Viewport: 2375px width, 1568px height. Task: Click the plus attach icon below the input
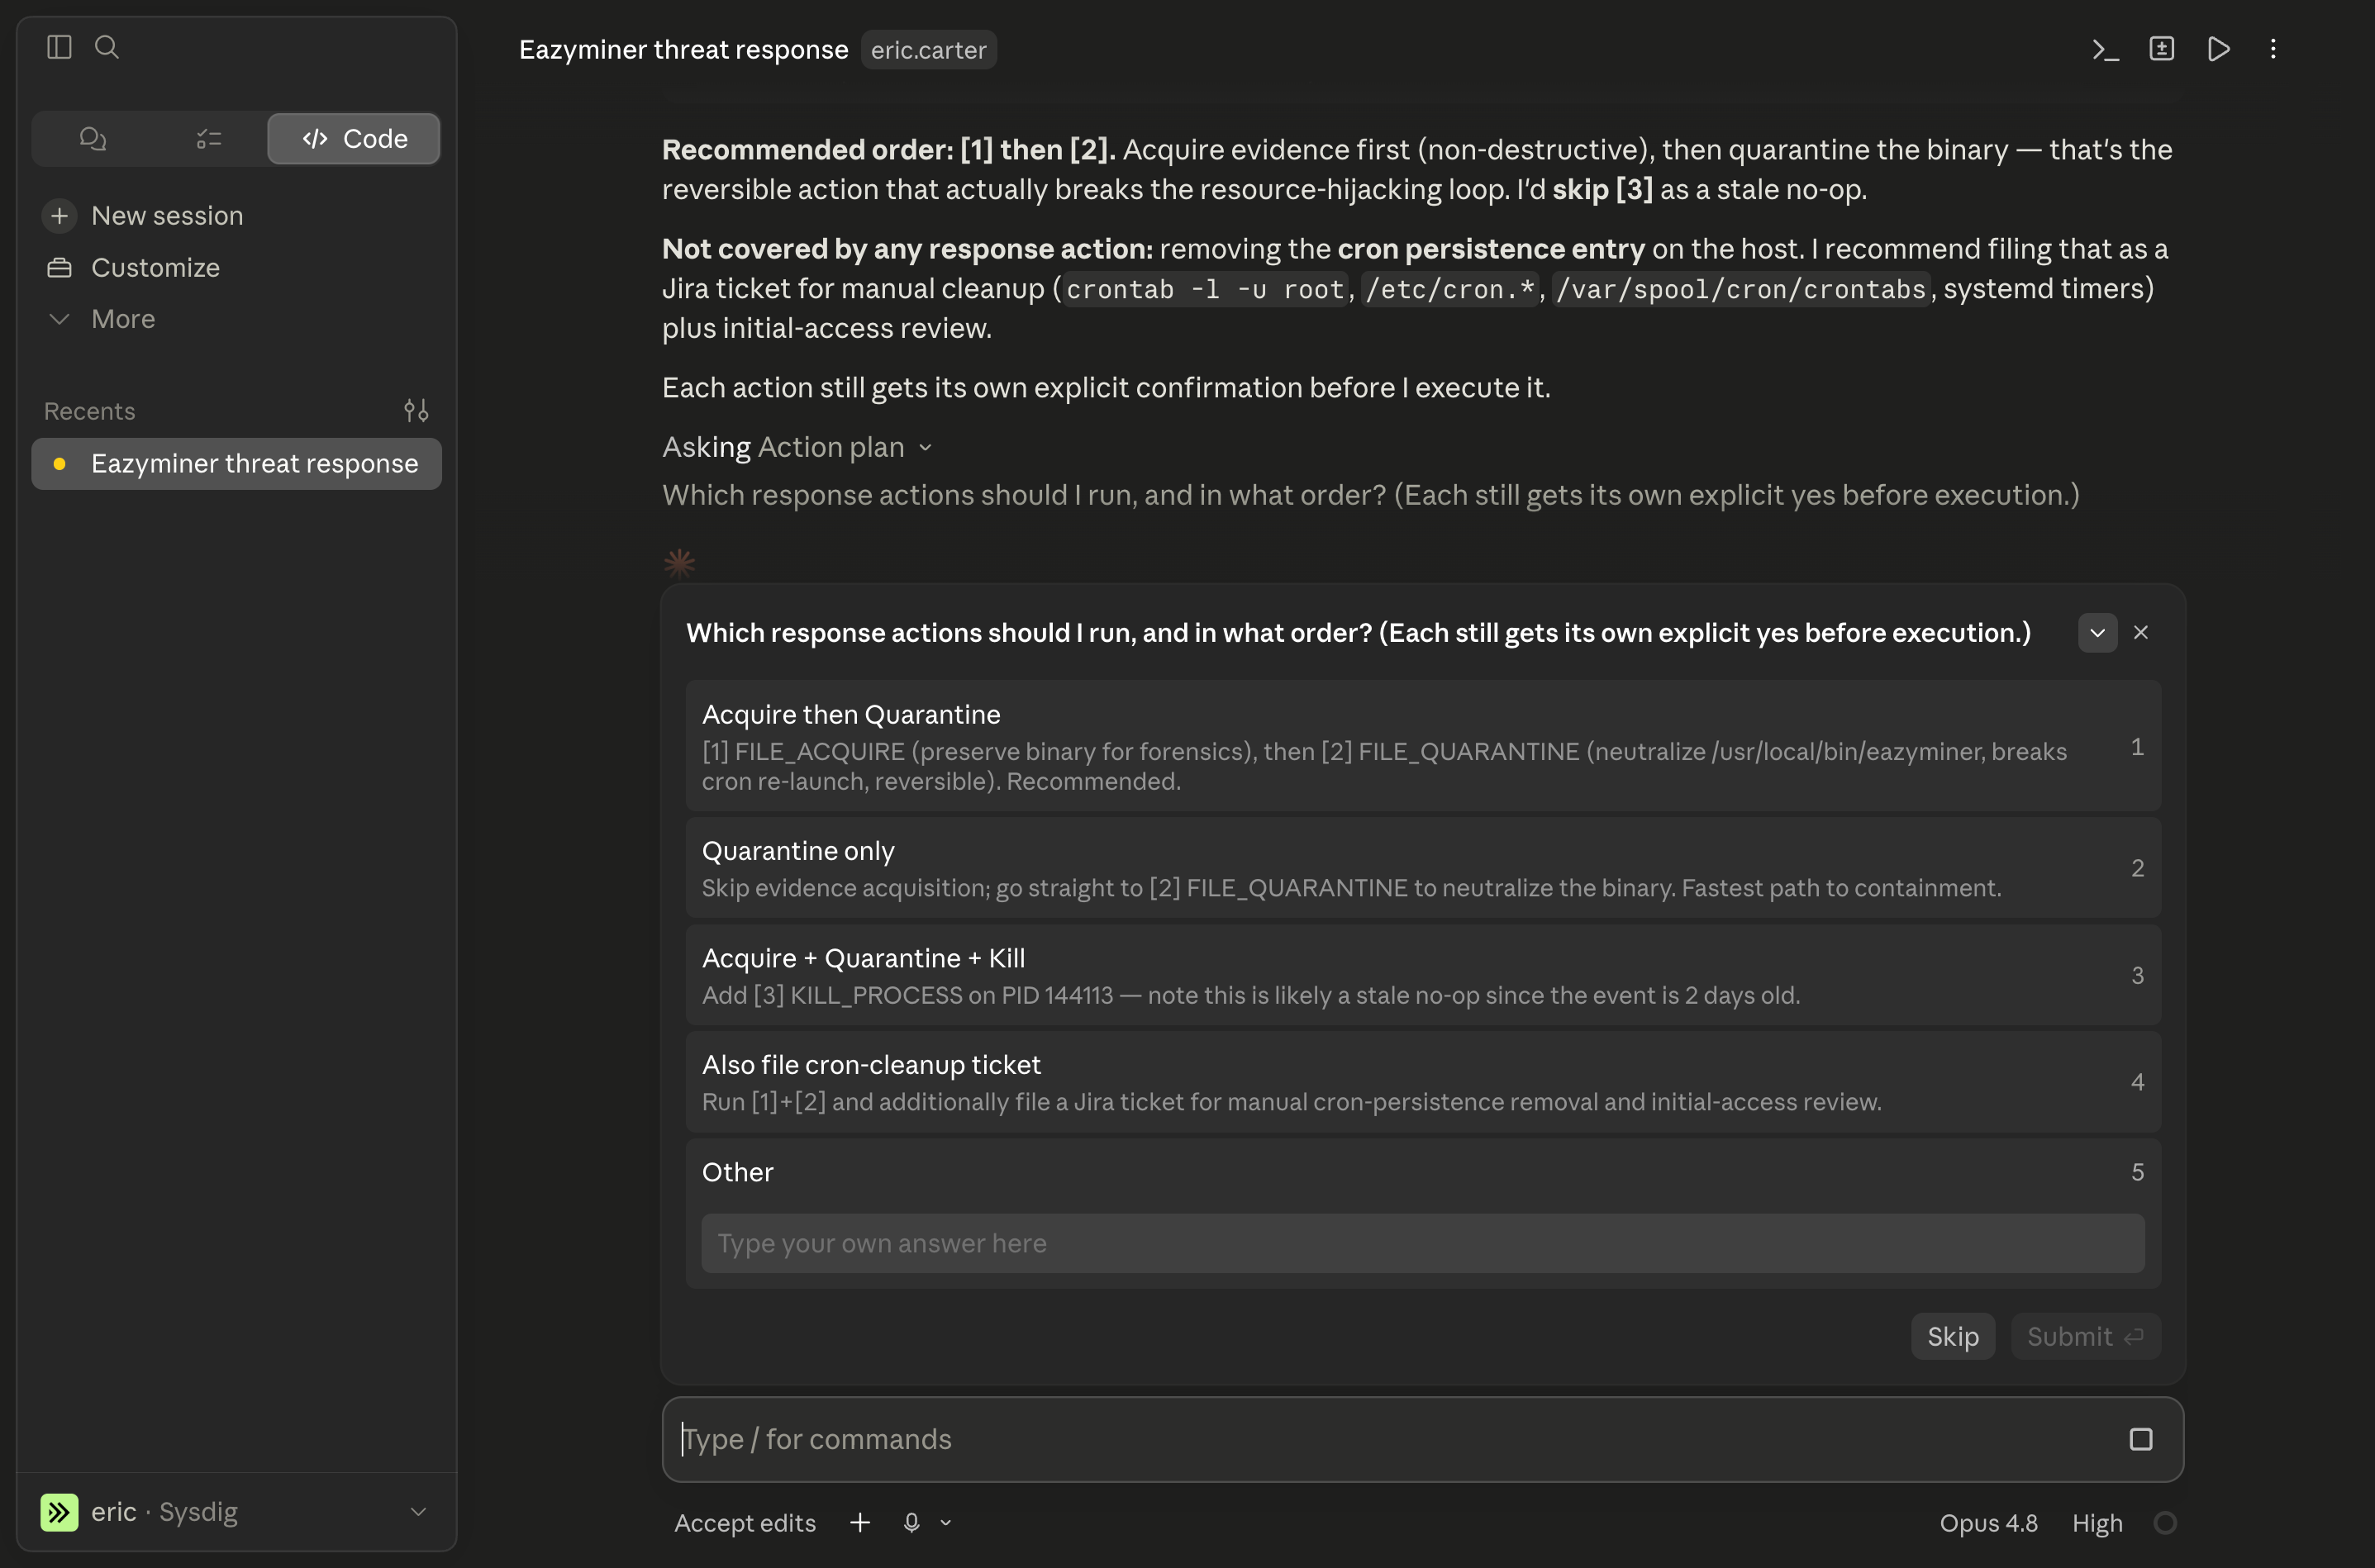click(859, 1522)
